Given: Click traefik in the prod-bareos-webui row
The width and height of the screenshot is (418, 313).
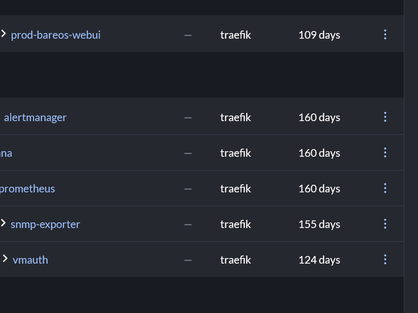Looking at the screenshot, I should 235,35.
